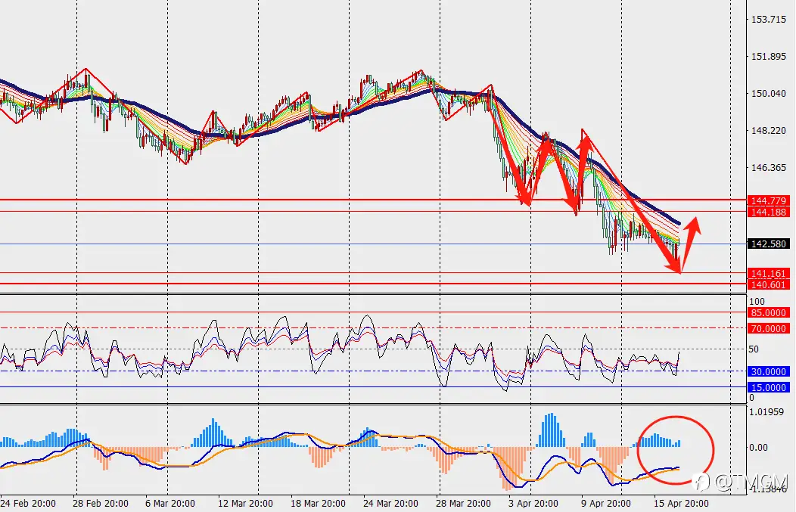The width and height of the screenshot is (796, 512).
Task: Click the 18 Mar 20:00 time label
Action: (x=318, y=504)
